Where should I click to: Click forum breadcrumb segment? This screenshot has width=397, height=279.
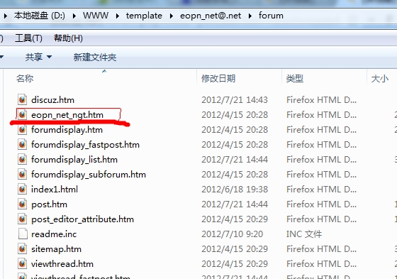click(x=271, y=16)
